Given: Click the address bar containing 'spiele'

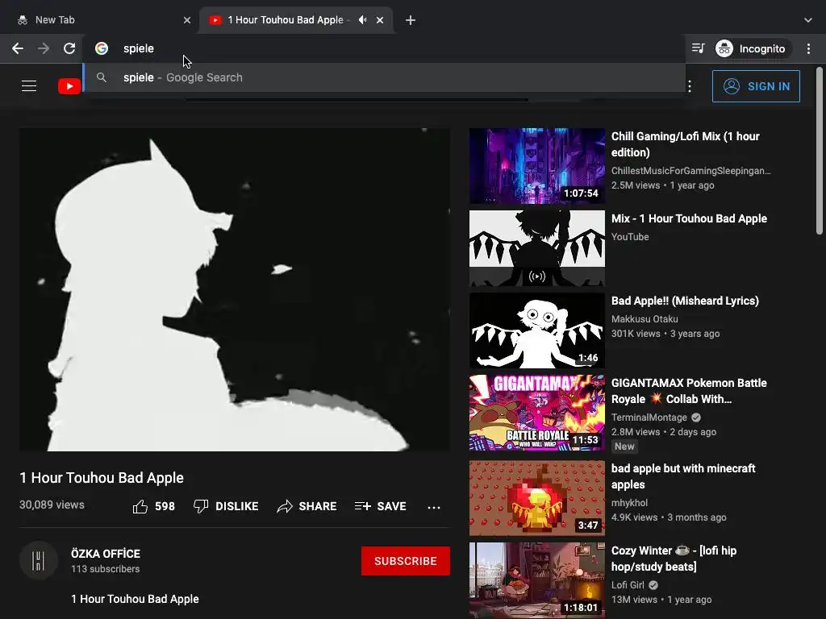Looking at the screenshot, I should pos(385,48).
